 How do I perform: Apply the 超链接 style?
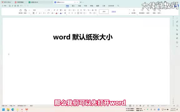114,12
